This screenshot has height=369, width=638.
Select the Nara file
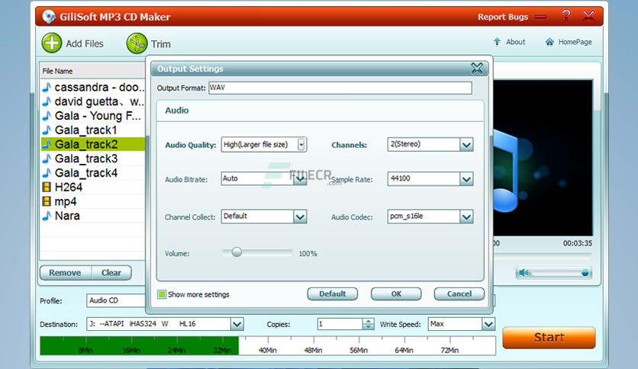click(x=93, y=216)
